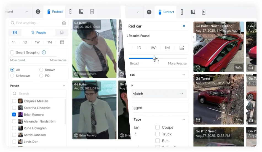Click the camera image search icon
262x152 pixels.
(64, 23)
